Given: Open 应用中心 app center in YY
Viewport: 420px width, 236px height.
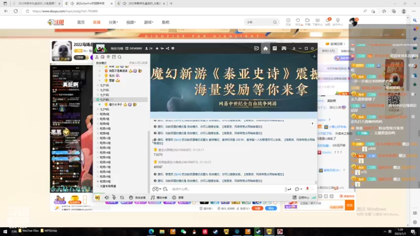Looking at the screenshot, I should click(x=301, y=198).
